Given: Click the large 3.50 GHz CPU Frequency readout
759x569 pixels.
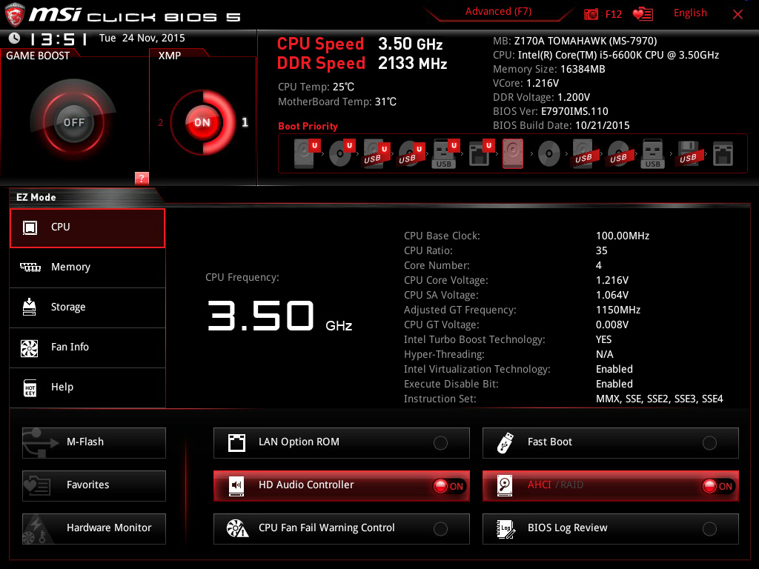Looking at the screenshot, I should coord(279,316).
